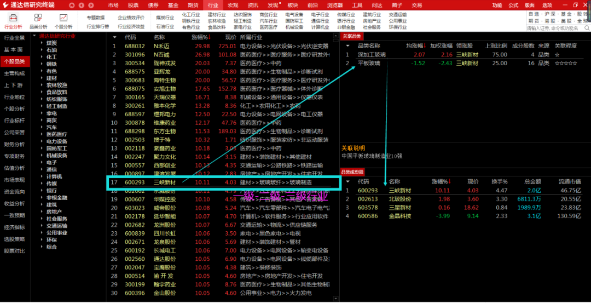The height and width of the screenshot is (303, 591).
Task: Open the 个股分析 chart icon
Action: pyautogui.click(x=63, y=18)
